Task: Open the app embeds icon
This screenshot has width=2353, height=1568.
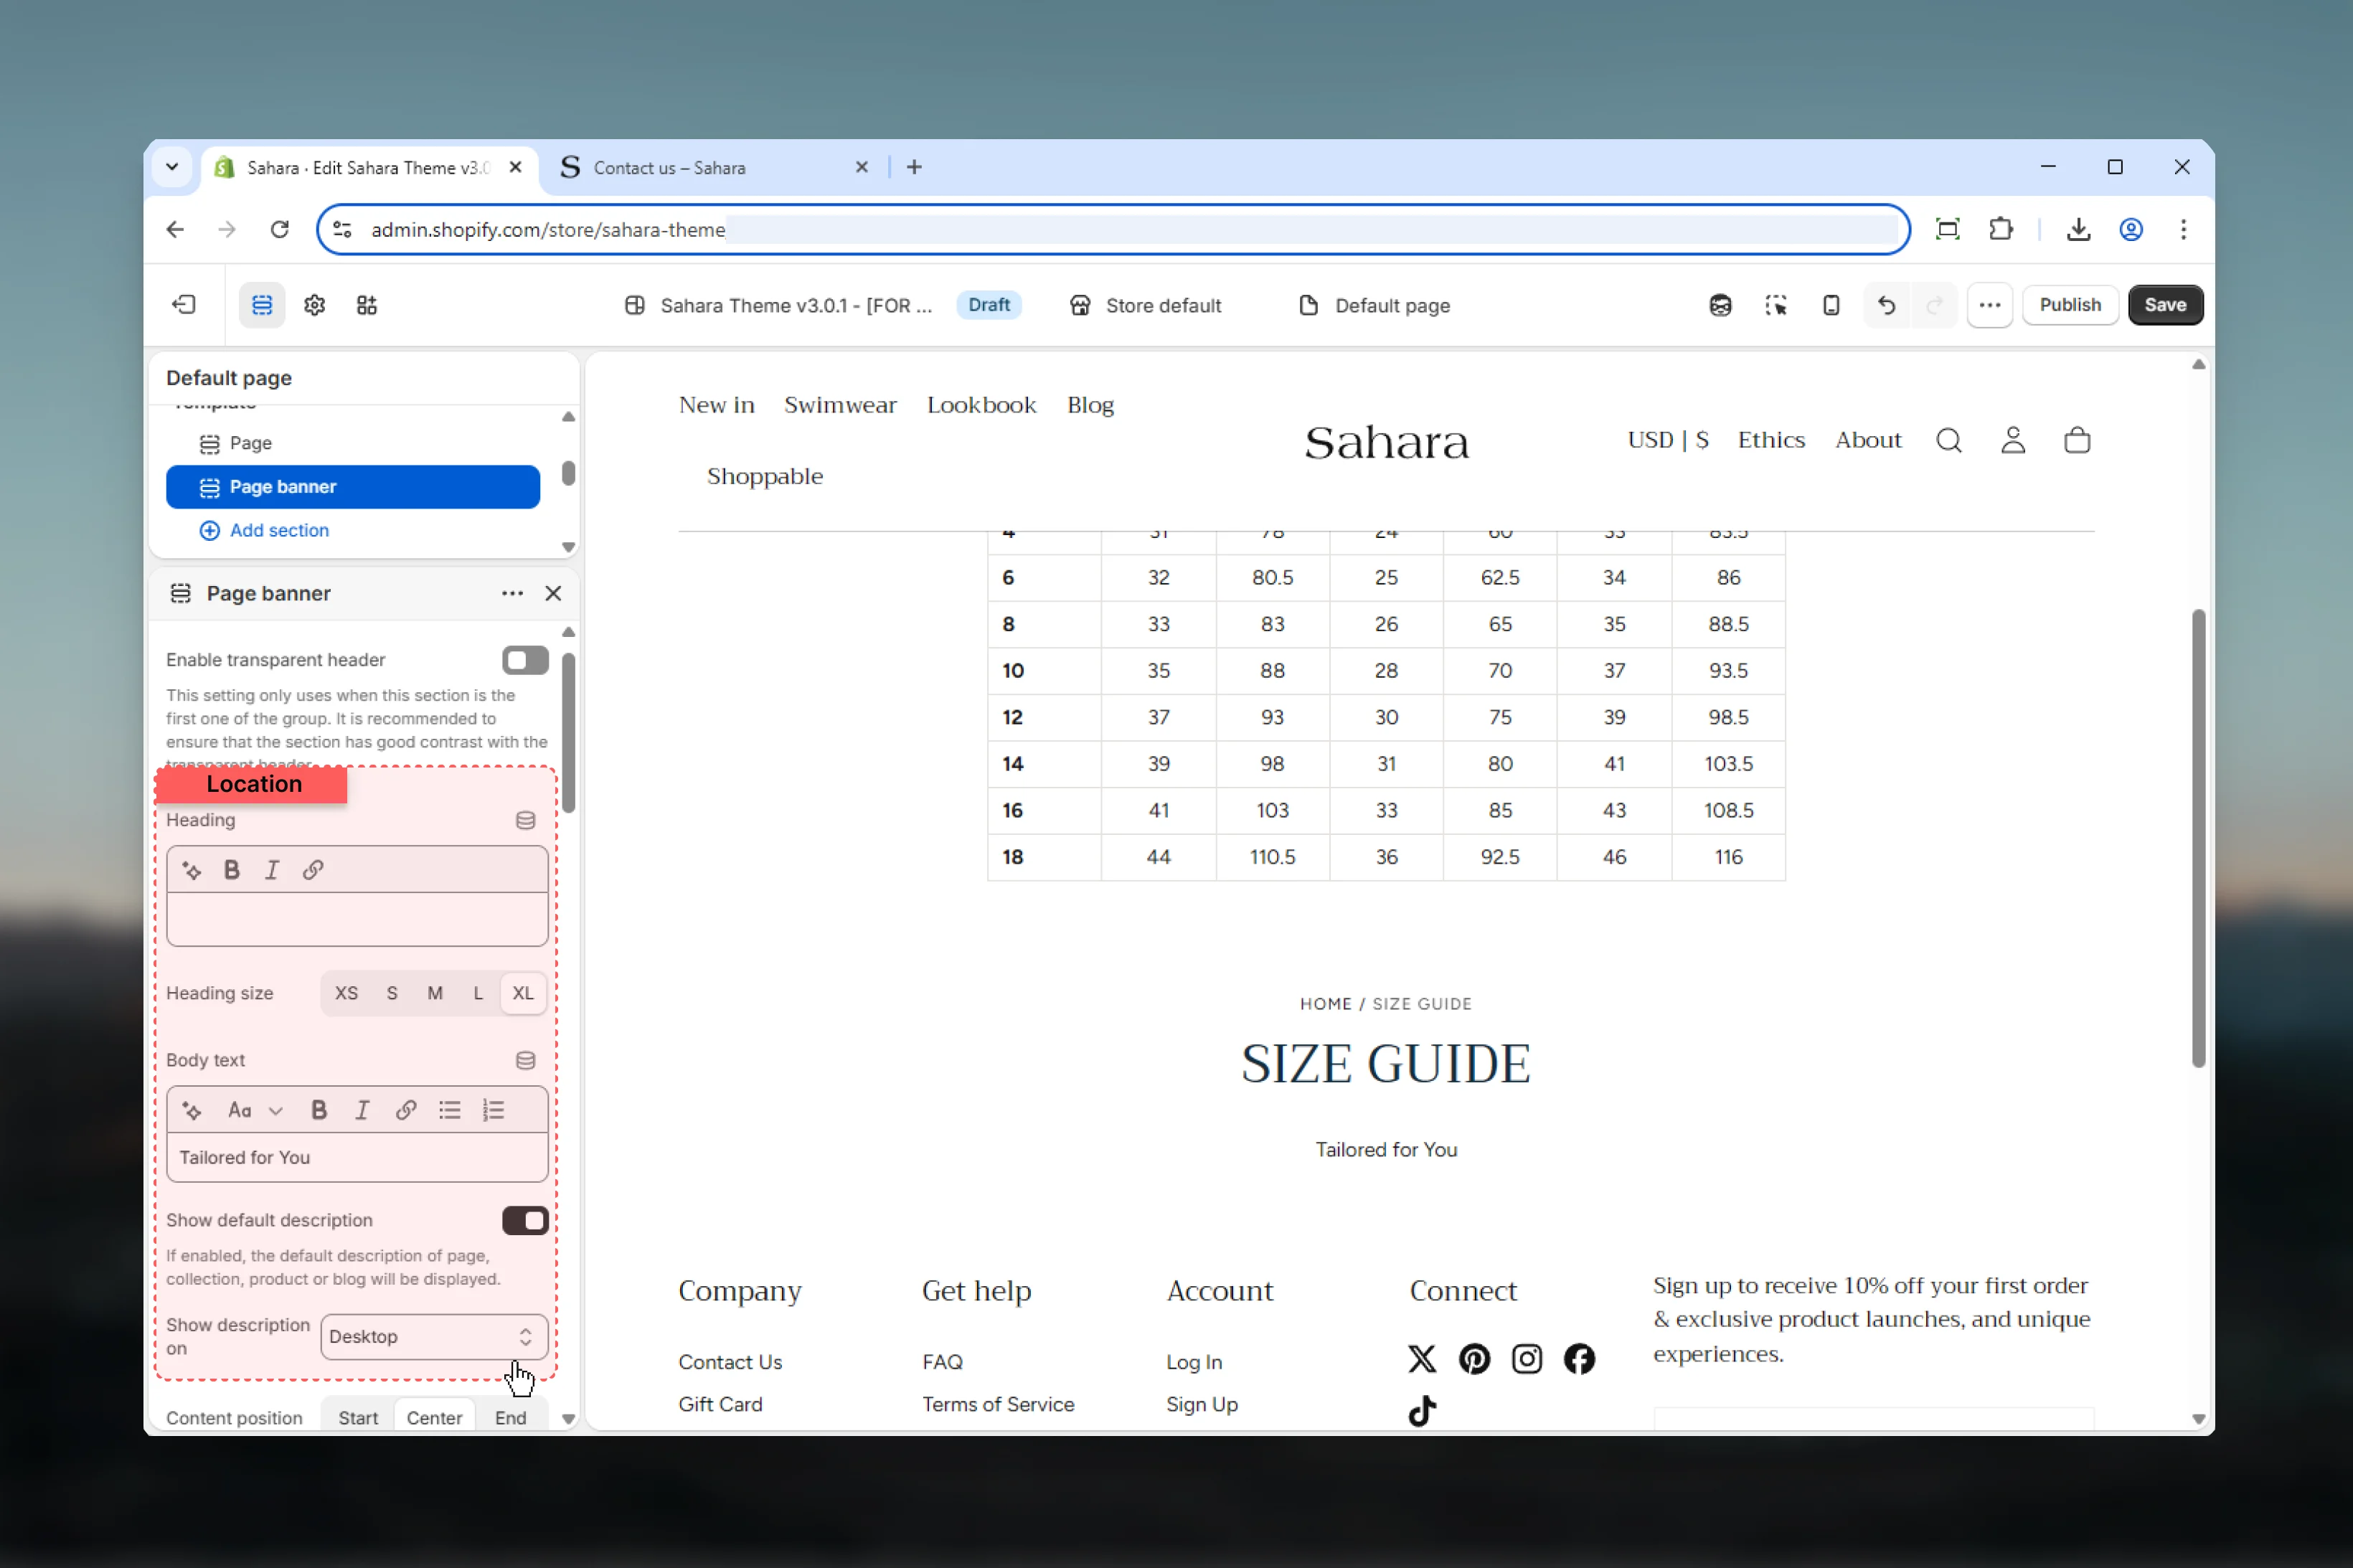Action: (x=367, y=305)
